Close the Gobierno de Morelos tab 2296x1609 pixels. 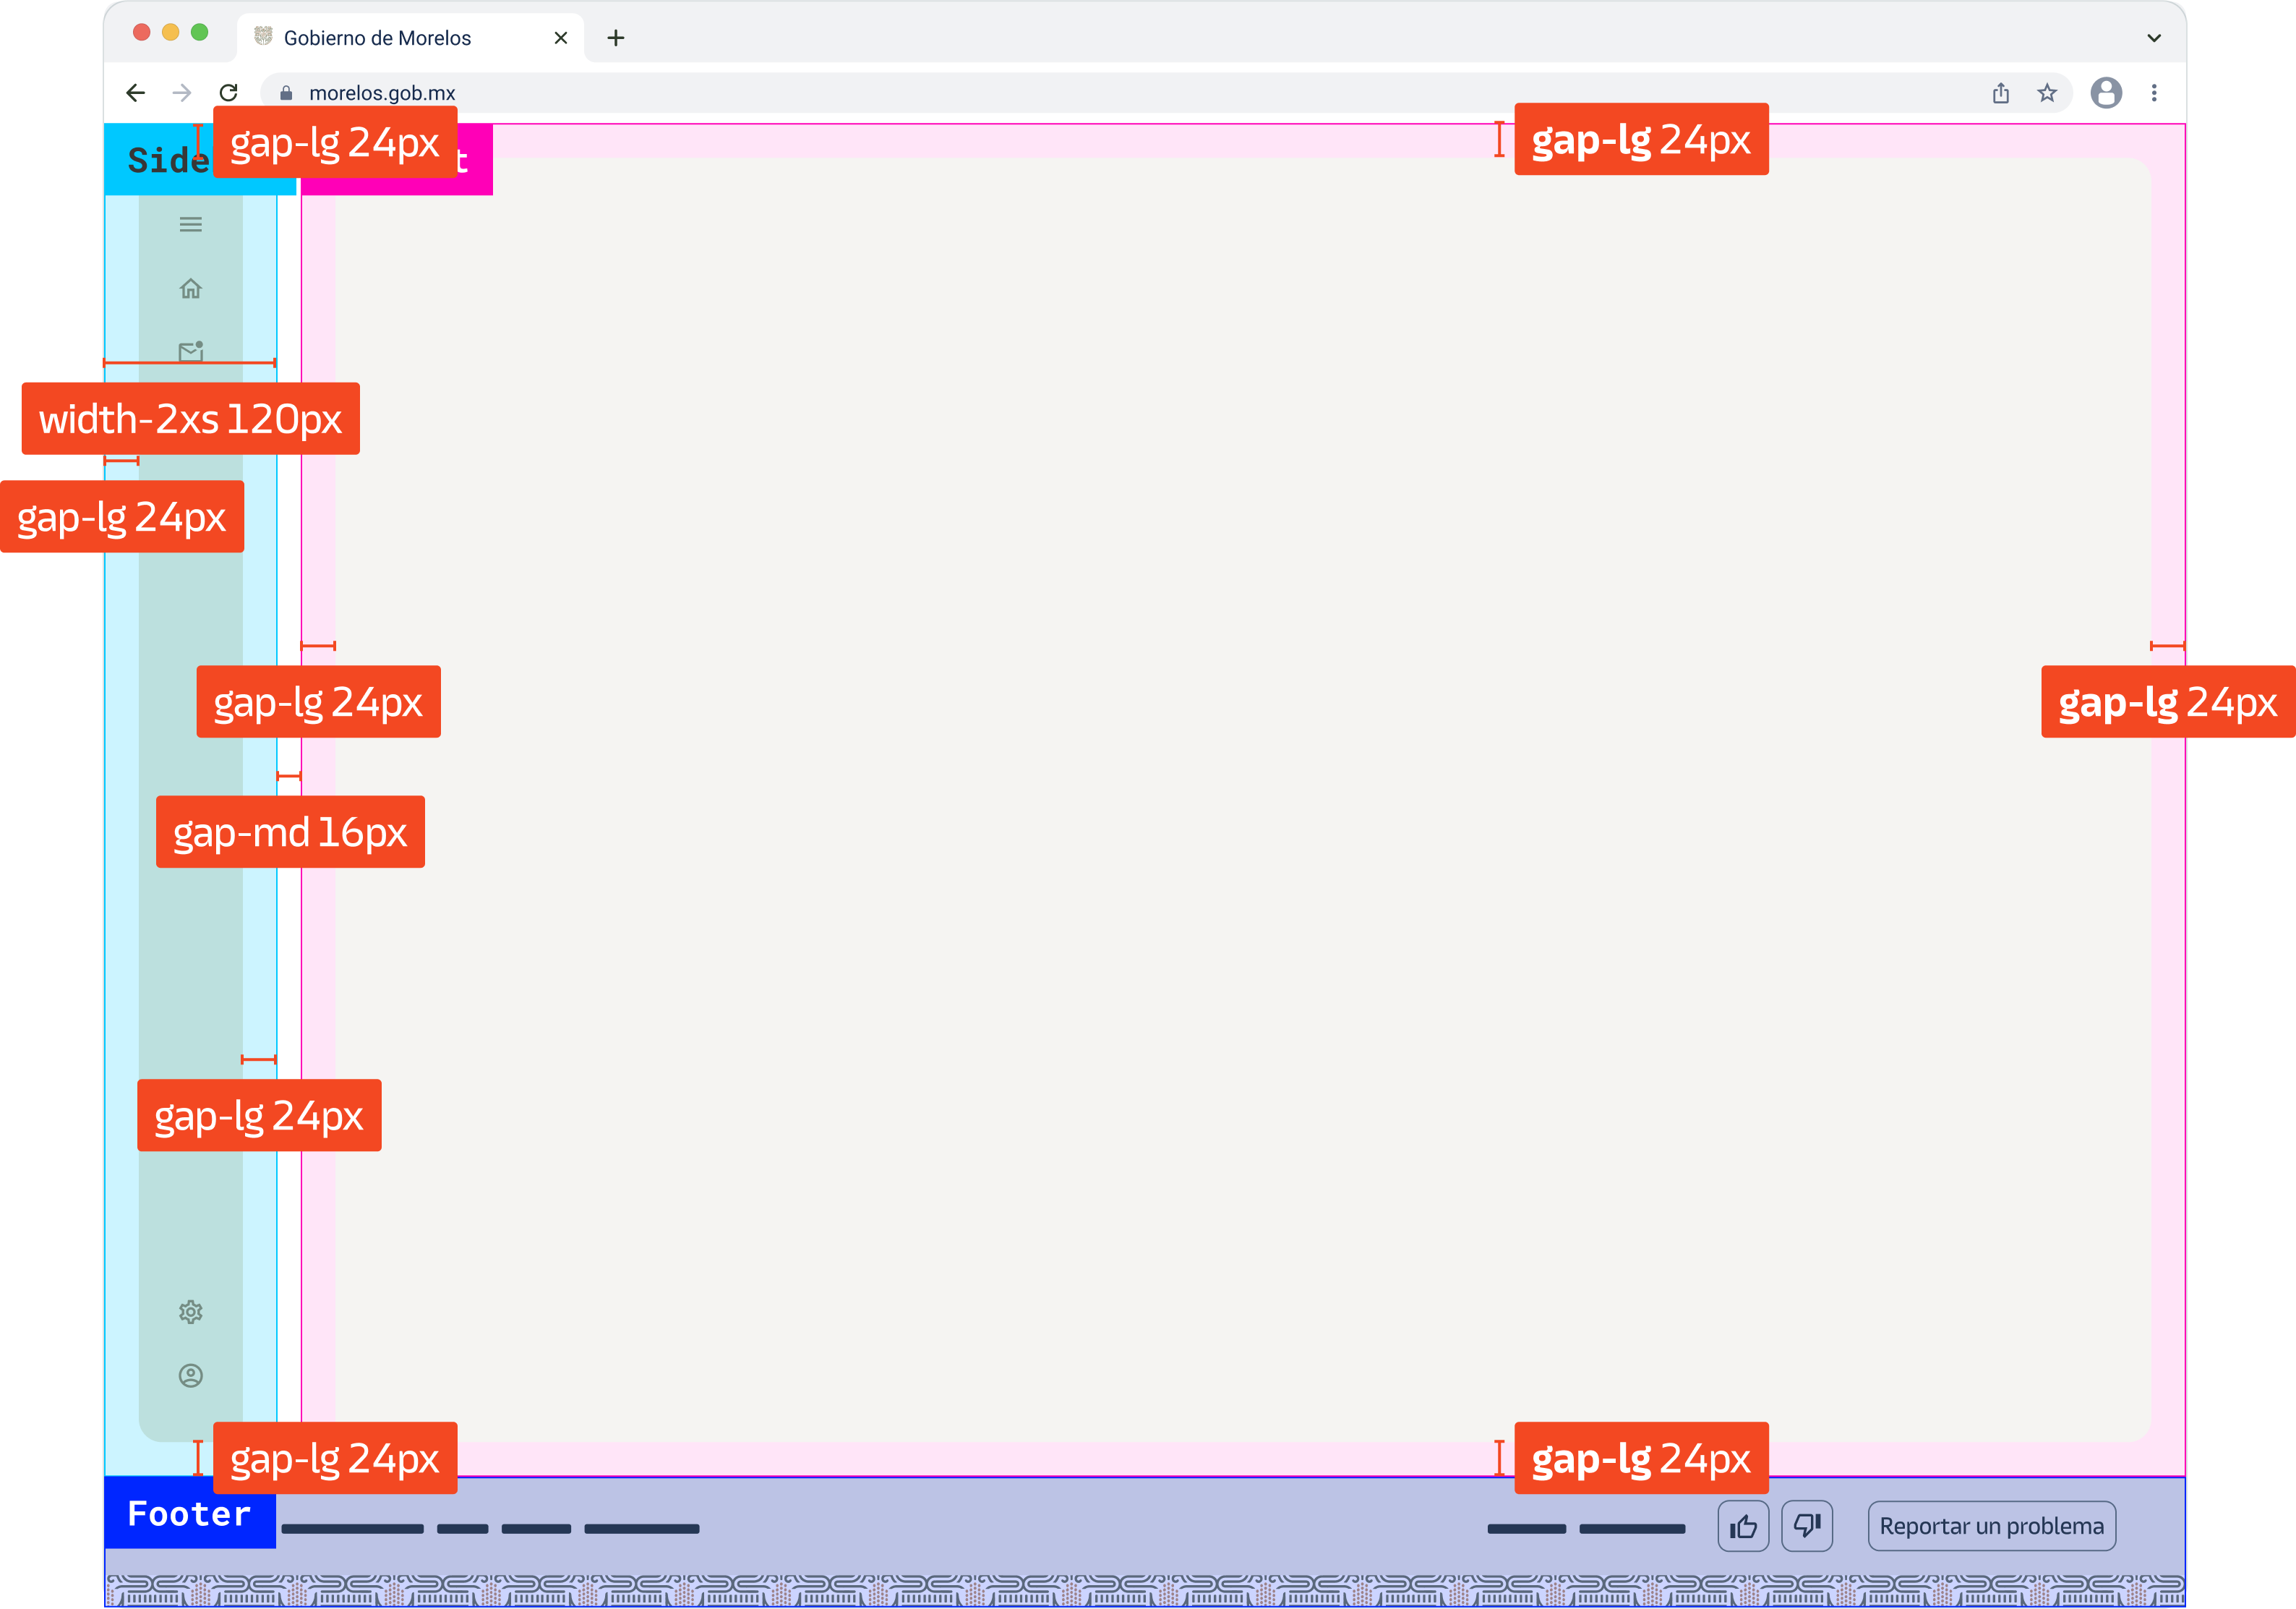click(561, 38)
